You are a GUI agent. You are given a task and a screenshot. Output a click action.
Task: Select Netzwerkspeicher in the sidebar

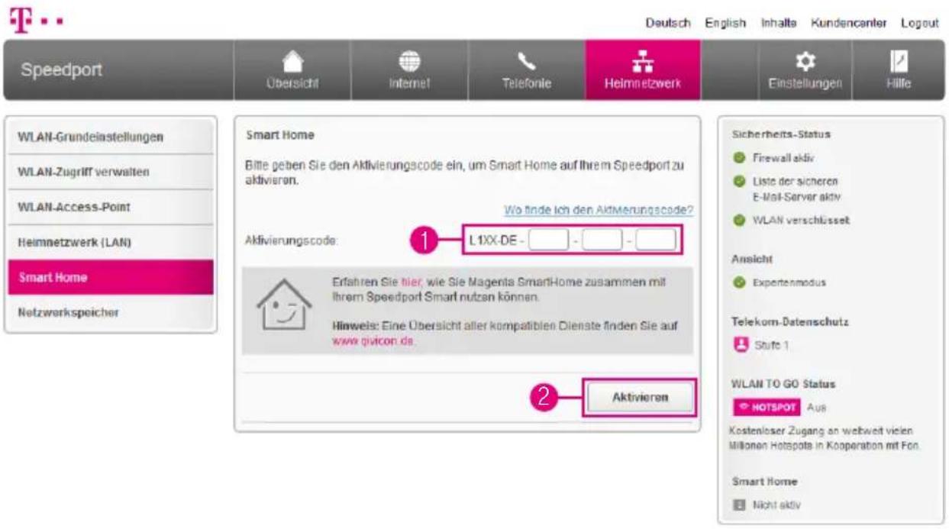pos(111,313)
